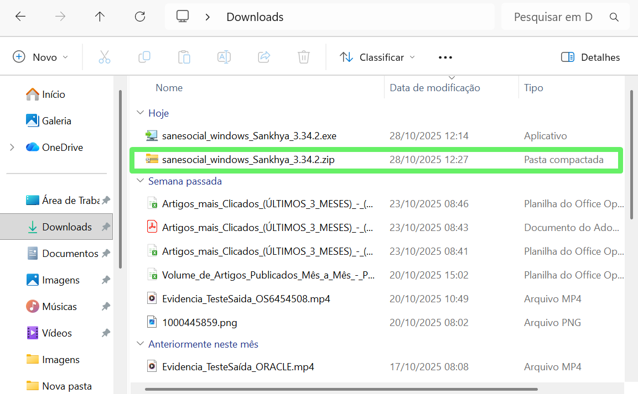The image size is (638, 394).
Task: Open the Classificar sort dropdown
Action: (x=377, y=57)
